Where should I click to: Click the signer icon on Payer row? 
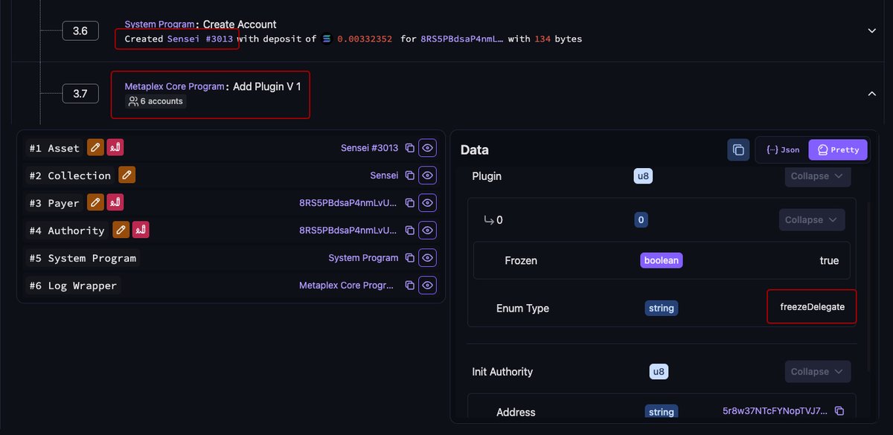[x=115, y=202]
